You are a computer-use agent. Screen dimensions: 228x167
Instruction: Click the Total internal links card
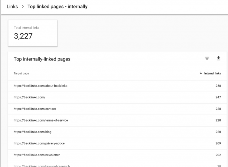point(33,33)
